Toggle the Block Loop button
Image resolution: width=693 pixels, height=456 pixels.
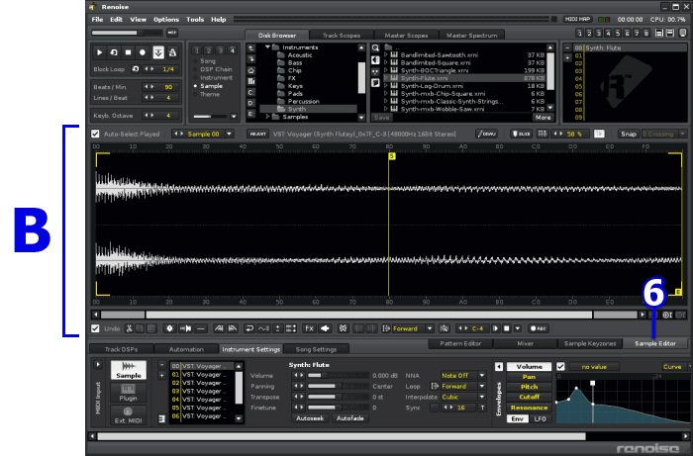tap(136, 69)
